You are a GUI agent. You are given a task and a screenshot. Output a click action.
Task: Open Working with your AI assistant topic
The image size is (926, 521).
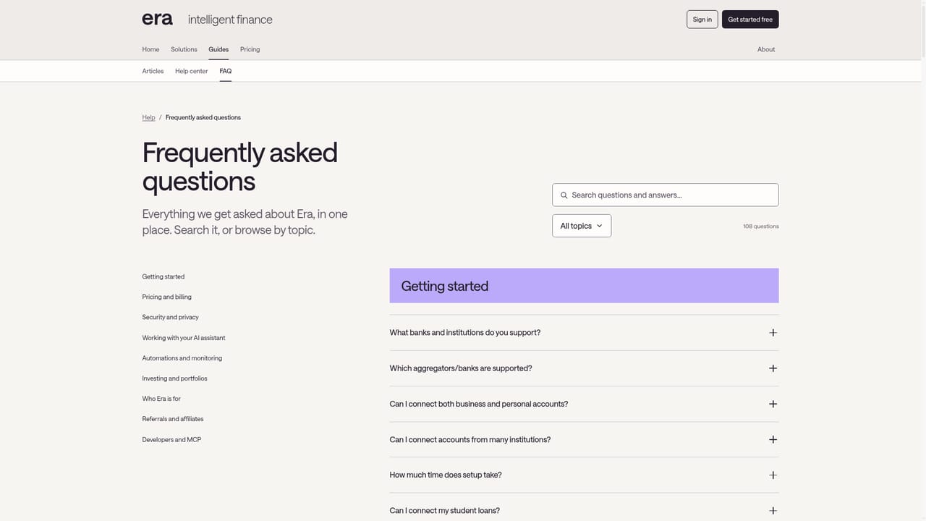click(184, 338)
